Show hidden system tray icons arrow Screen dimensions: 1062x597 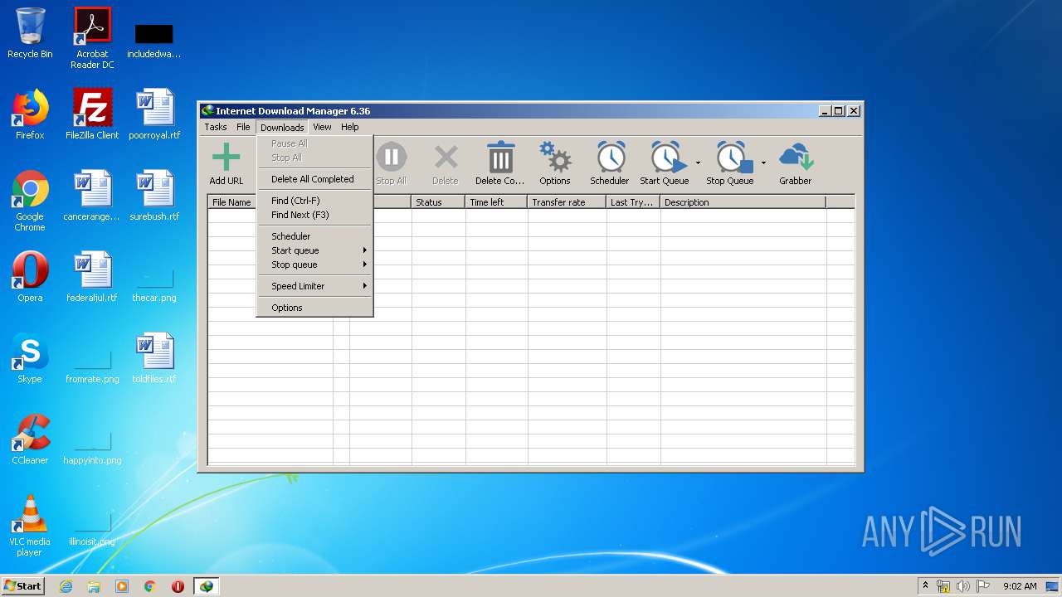click(925, 585)
